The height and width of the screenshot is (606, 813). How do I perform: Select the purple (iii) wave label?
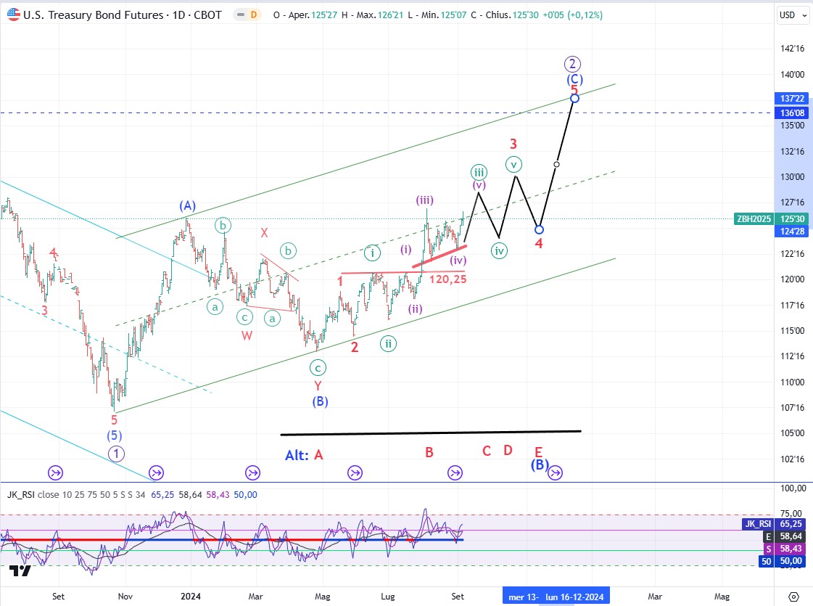(x=425, y=200)
